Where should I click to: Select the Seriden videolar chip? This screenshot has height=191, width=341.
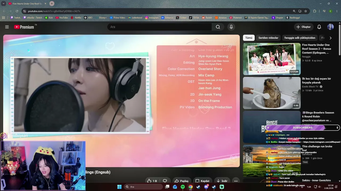click(268, 38)
